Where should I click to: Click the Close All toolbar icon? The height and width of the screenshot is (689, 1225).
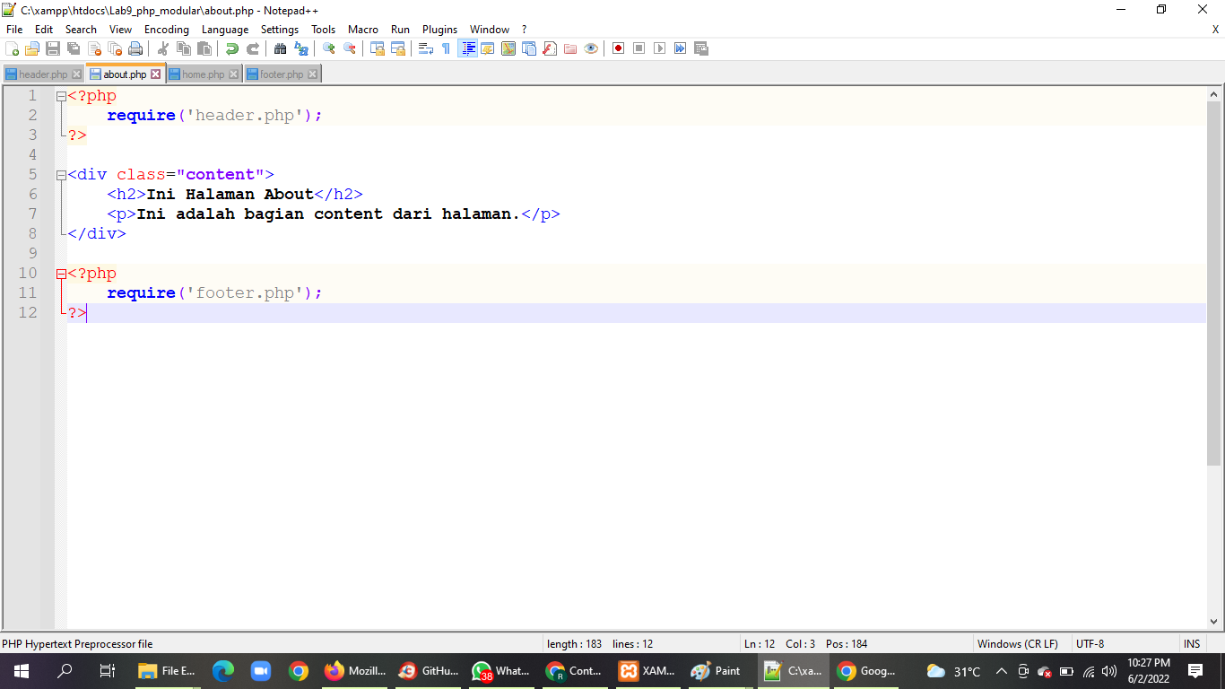click(115, 48)
